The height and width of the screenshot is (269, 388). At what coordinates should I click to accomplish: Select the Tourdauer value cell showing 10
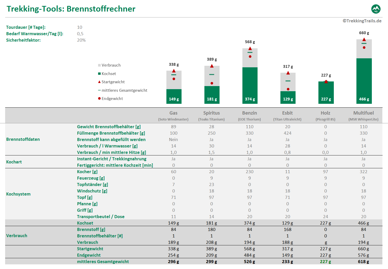click(80, 27)
